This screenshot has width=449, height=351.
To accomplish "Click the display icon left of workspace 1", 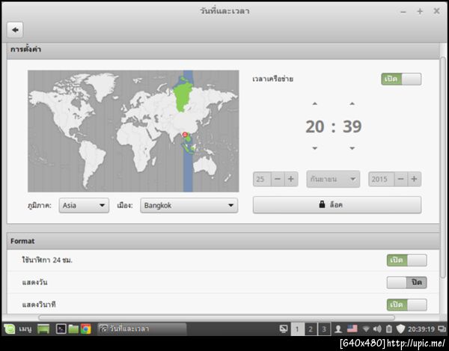I will [x=284, y=329].
